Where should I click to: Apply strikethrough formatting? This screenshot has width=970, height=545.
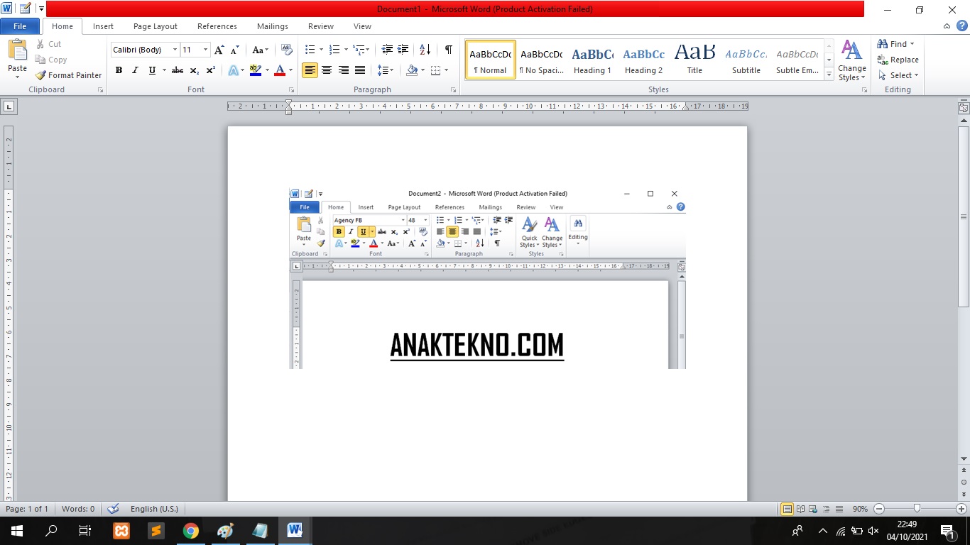point(177,70)
